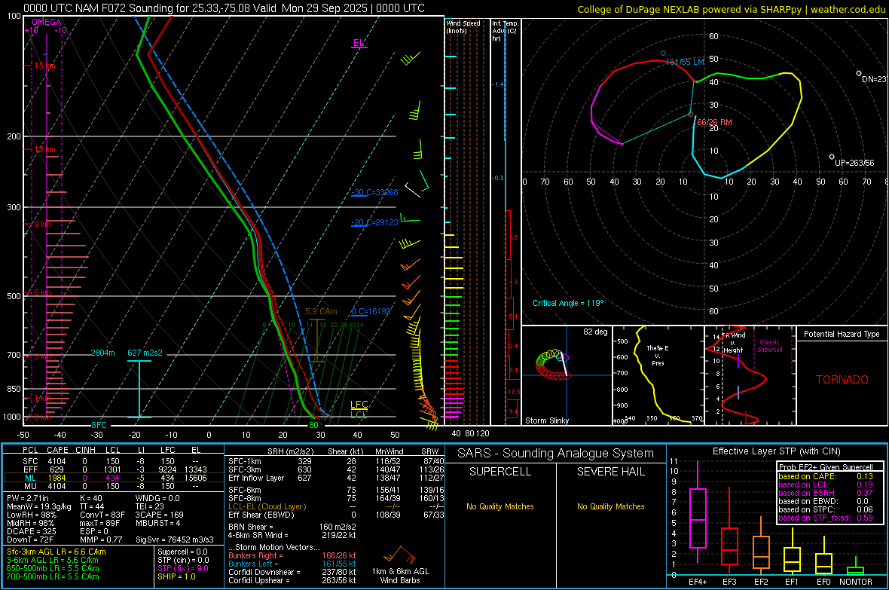Click the '2804m' effective inflow label

point(102,353)
